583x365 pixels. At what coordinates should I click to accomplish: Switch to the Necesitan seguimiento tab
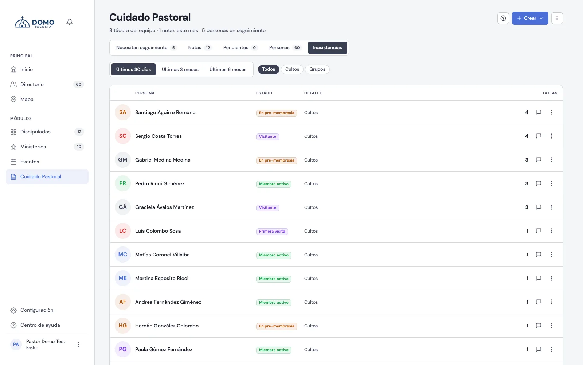pyautogui.click(x=146, y=48)
